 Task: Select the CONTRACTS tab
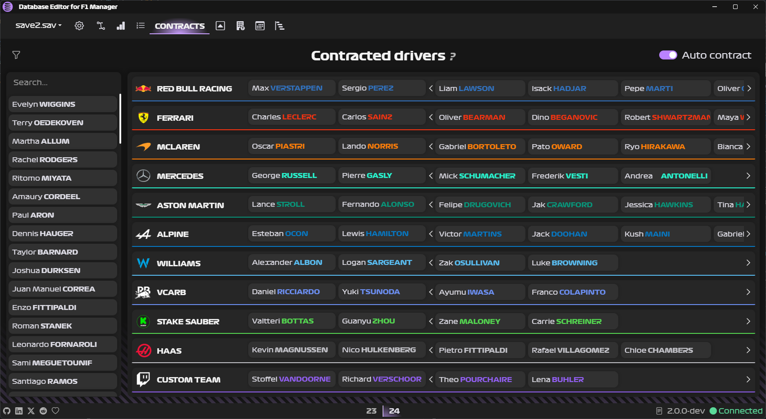pos(179,26)
